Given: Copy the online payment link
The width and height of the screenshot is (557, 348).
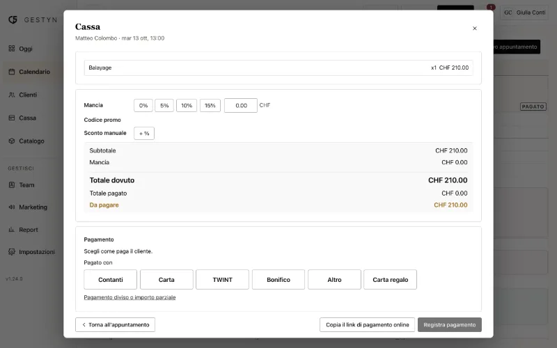Looking at the screenshot, I should pyautogui.click(x=368, y=324).
